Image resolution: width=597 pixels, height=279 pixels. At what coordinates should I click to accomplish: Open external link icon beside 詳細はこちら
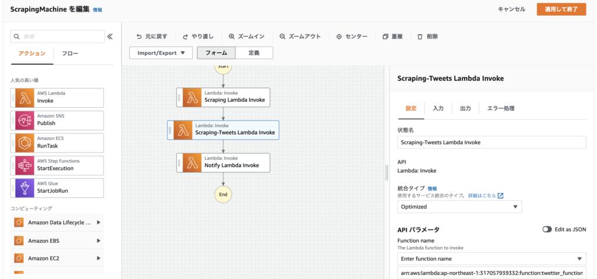pyautogui.click(x=501, y=196)
